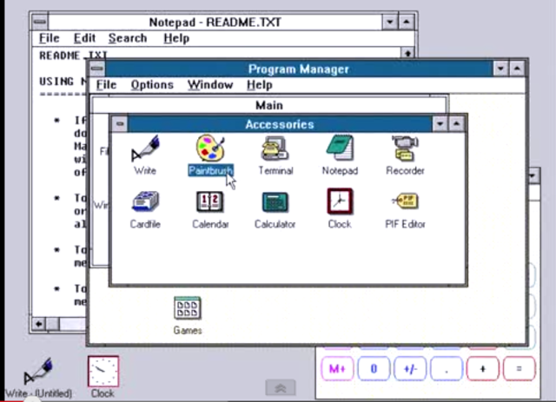This screenshot has width=556, height=402.
Task: Click calculator M+ button
Action: coord(337,369)
